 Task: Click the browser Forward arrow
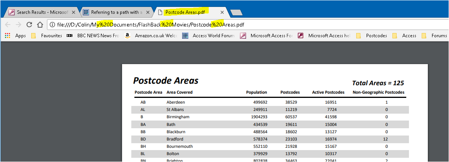(18, 25)
